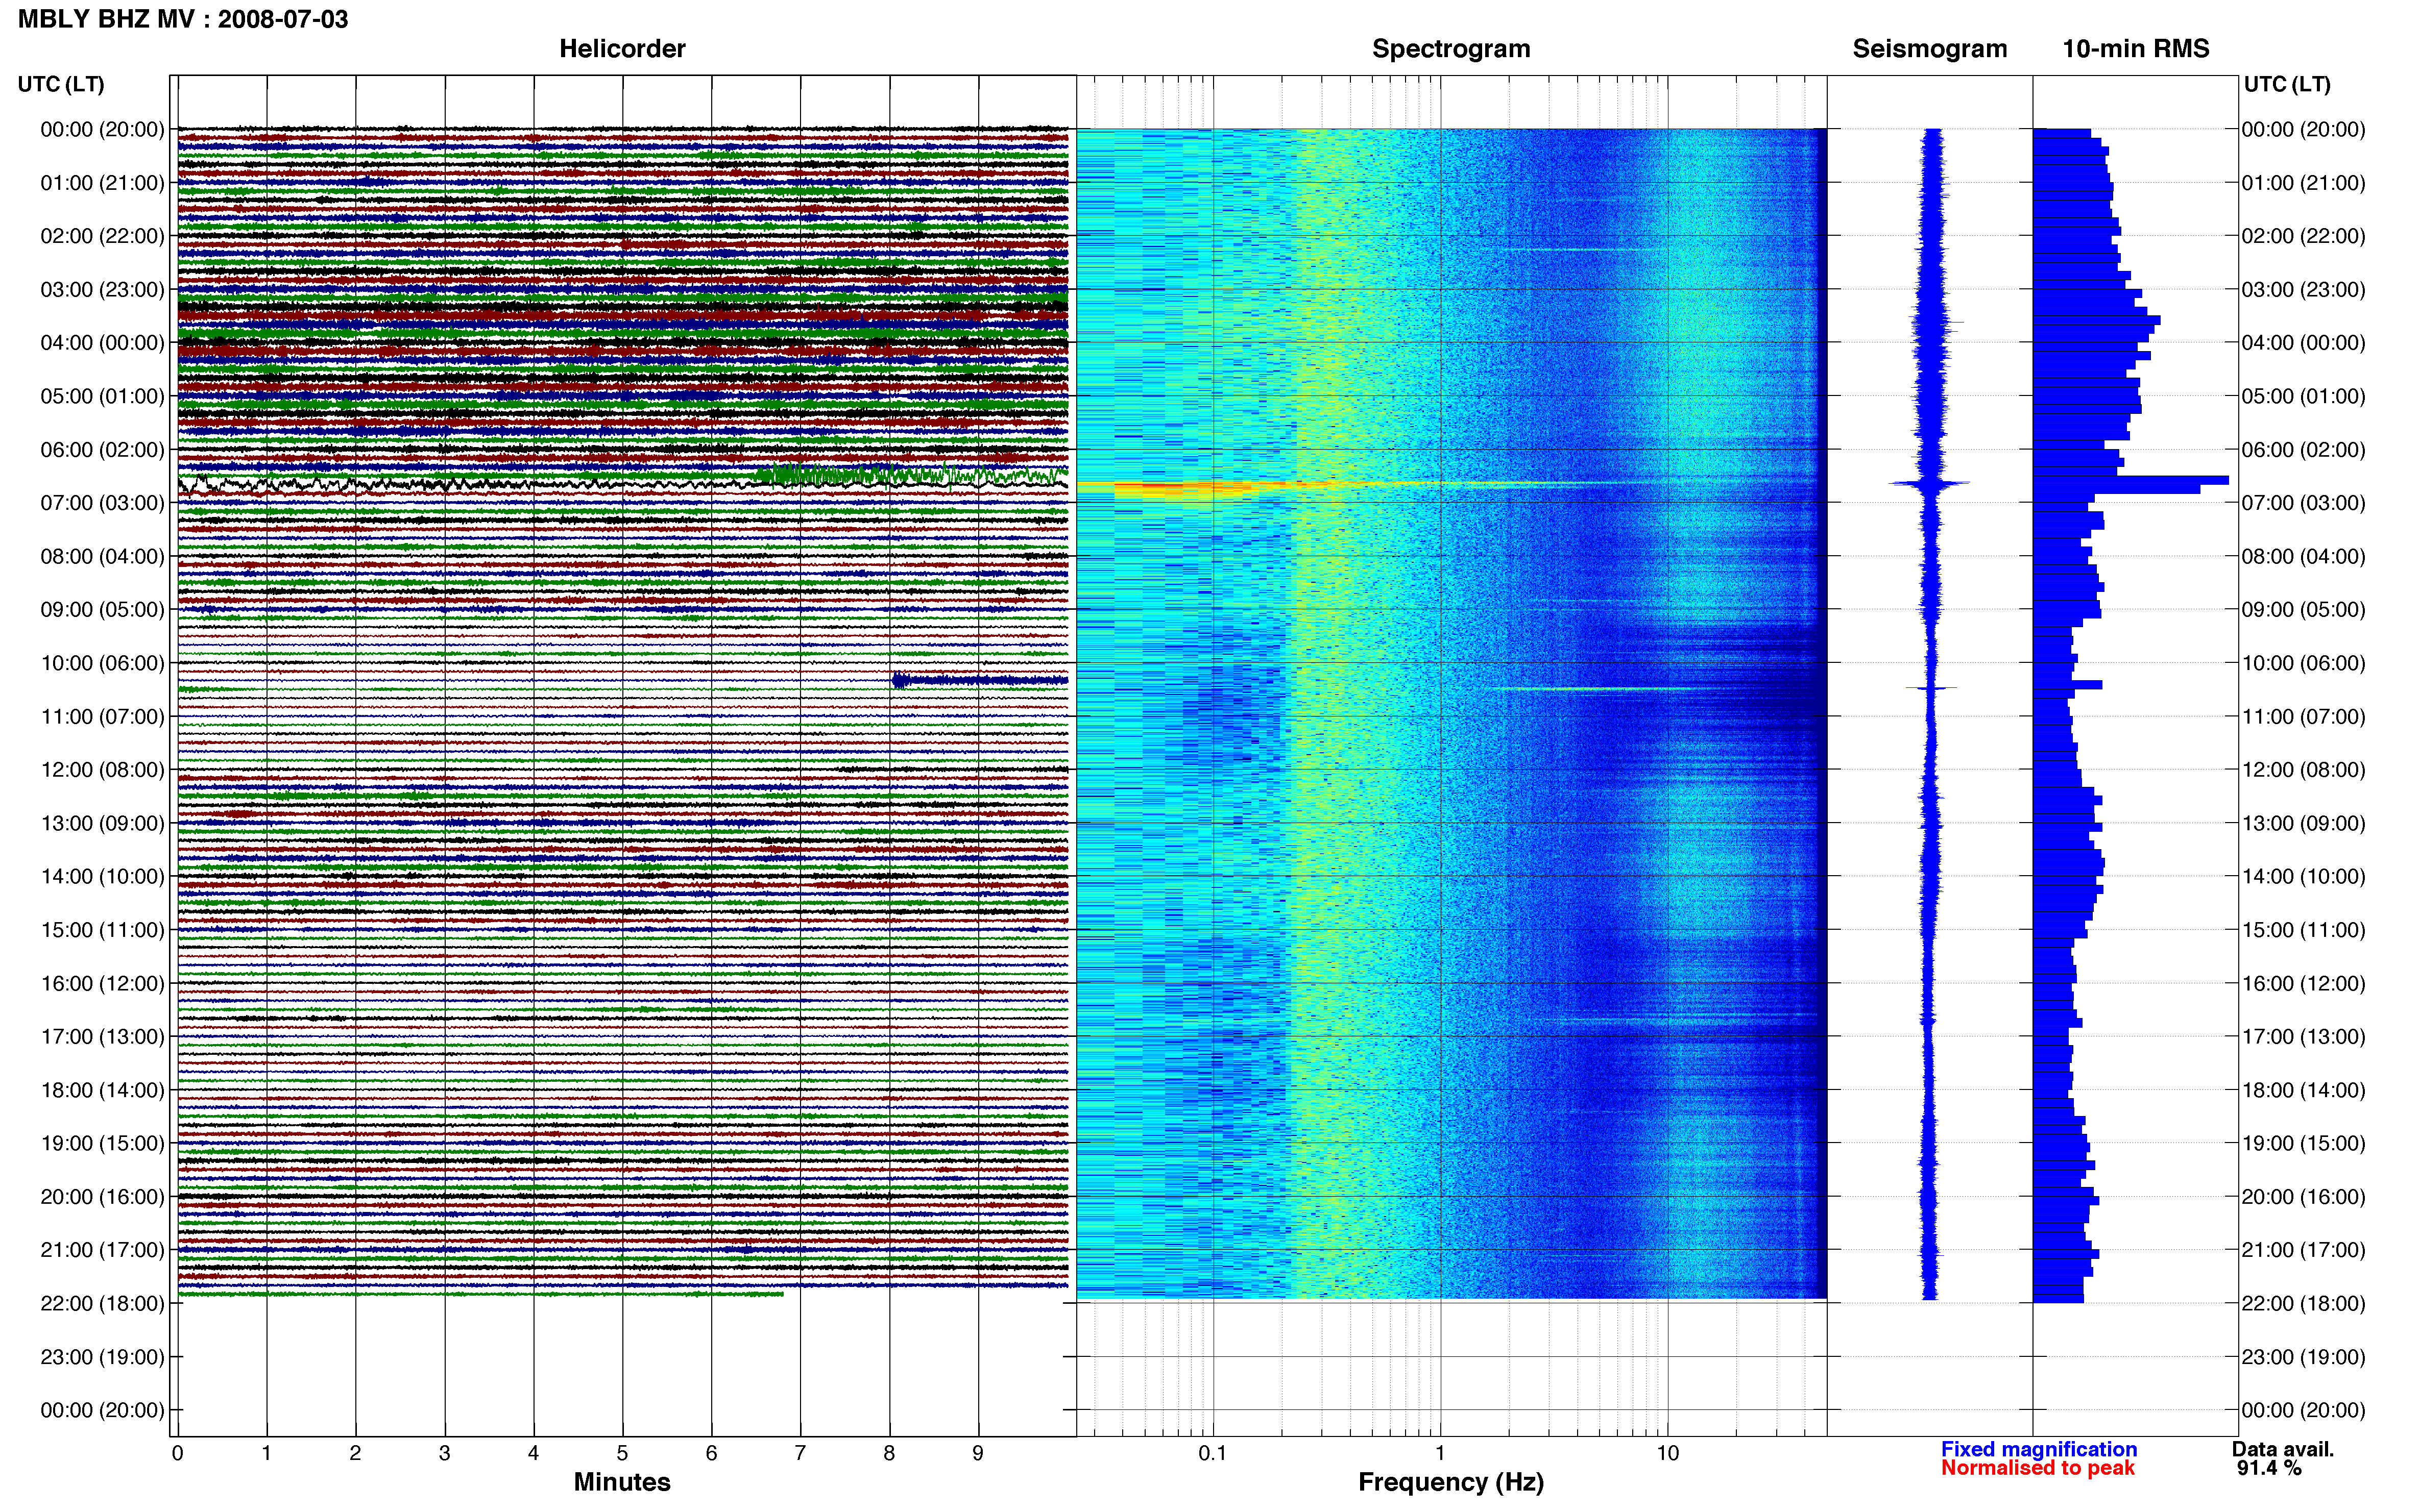This screenshot has height=1512, width=2420.
Task: Click '19:00 (15:00)' on the left axis
Action: [102, 1144]
